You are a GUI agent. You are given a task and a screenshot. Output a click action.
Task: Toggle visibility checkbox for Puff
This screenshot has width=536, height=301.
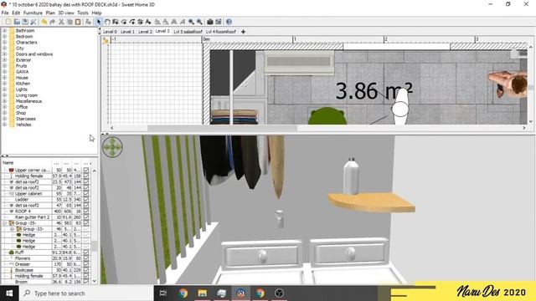85,253
